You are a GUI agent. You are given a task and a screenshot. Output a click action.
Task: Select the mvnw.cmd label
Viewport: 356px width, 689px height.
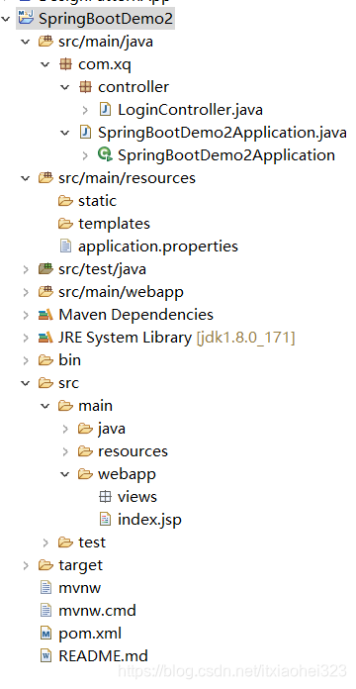(98, 611)
